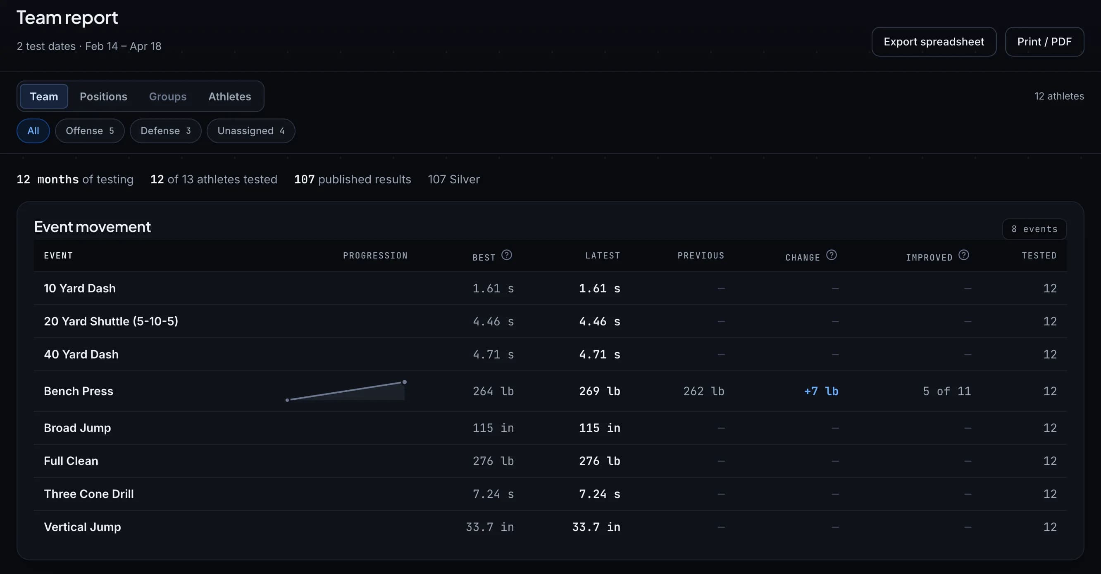Open the 20 Yard Shuttle (5-10-5) row
Viewport: 1101px width, 574px height.
click(550, 321)
